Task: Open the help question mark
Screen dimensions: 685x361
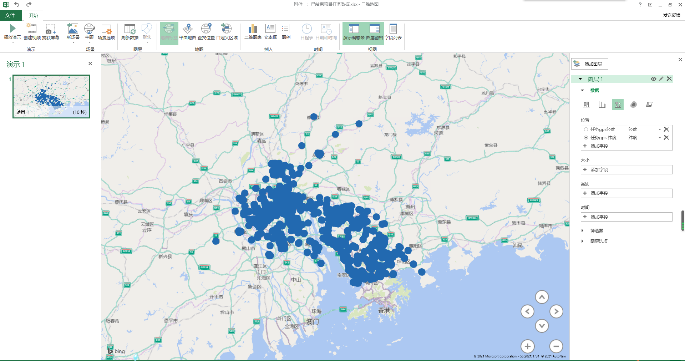Action: tap(640, 5)
